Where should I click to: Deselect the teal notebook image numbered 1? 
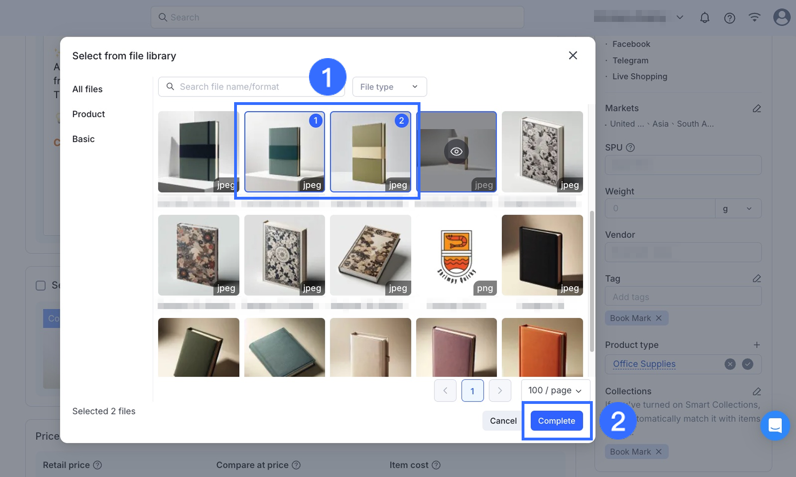click(x=284, y=151)
